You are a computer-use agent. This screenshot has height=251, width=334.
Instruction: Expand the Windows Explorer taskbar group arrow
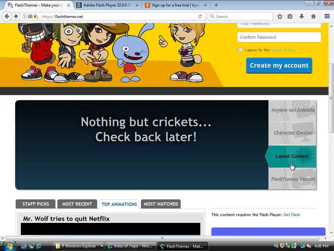[x=102, y=246]
